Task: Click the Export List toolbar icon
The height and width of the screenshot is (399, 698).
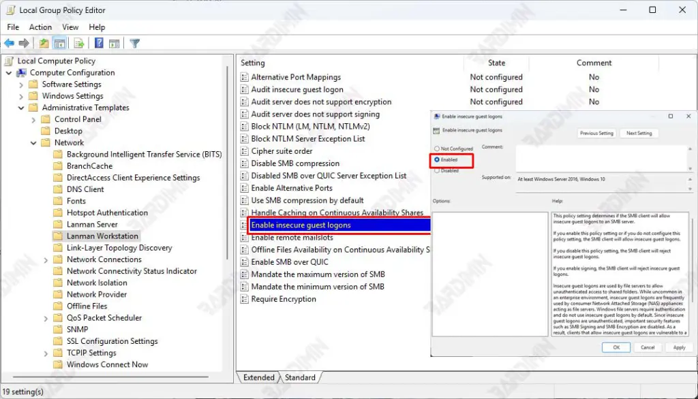Action: click(79, 43)
